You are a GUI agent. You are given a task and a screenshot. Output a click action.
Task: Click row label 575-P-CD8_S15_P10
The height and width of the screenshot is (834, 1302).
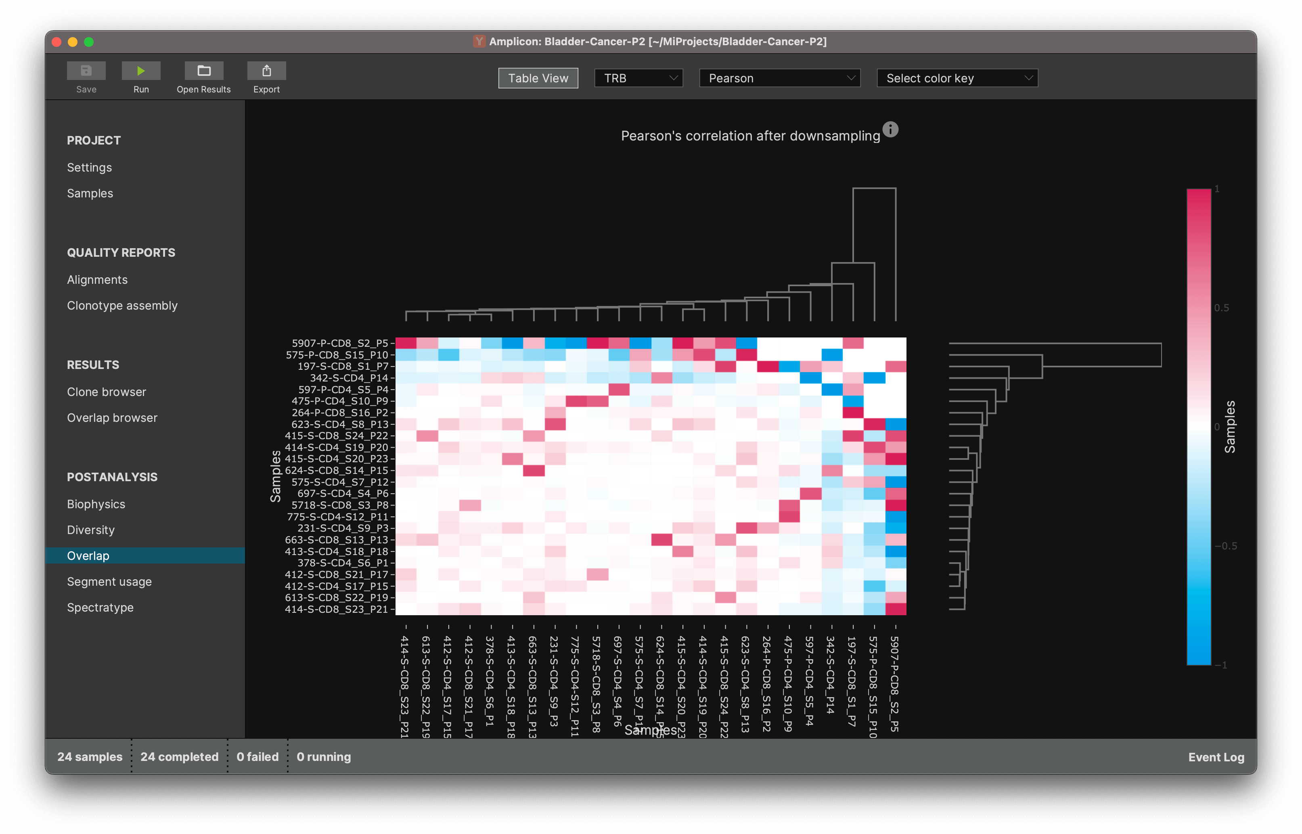pyautogui.click(x=337, y=355)
